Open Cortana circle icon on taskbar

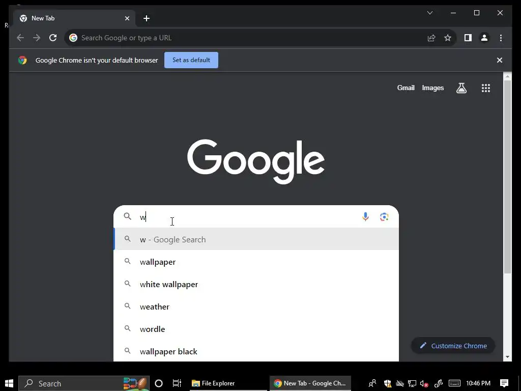(x=159, y=383)
